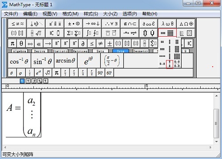The width and height of the screenshot is (222, 159).
Task: Select the relational-aligned tab stop button
Action: tap(40, 81)
